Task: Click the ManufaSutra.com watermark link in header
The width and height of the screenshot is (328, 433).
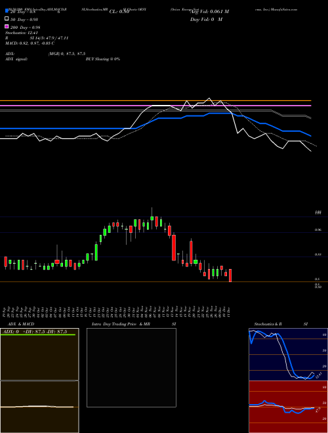Action: click(284, 9)
